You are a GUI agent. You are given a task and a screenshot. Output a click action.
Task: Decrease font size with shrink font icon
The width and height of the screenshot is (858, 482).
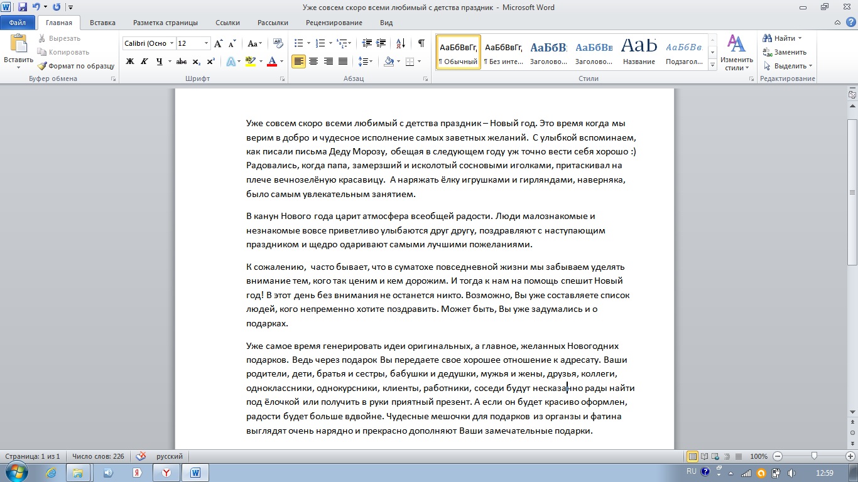[232, 43]
